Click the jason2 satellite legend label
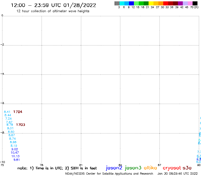Screen dimensions: 201x176 tap(114, 168)
